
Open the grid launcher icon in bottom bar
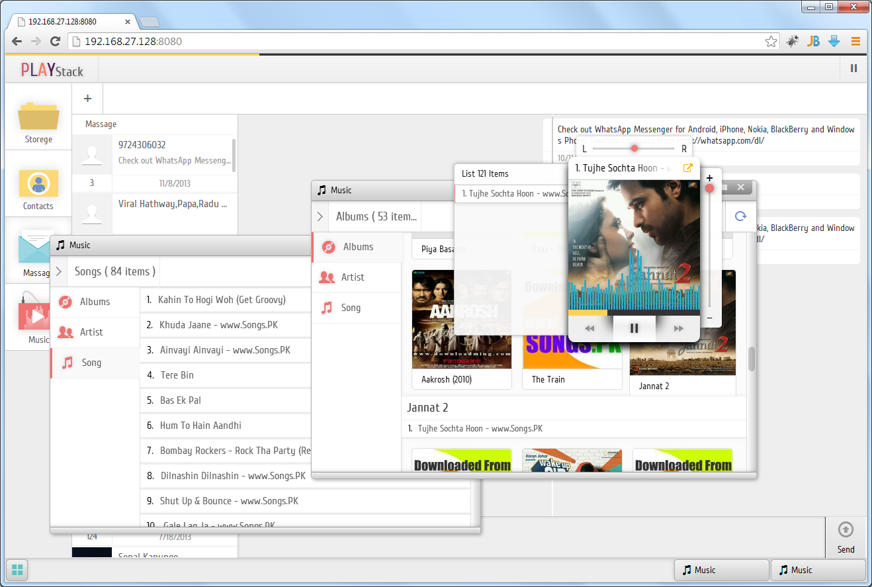(x=18, y=569)
